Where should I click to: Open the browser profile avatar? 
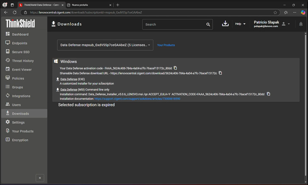pyautogui.click(x=5, y=5)
